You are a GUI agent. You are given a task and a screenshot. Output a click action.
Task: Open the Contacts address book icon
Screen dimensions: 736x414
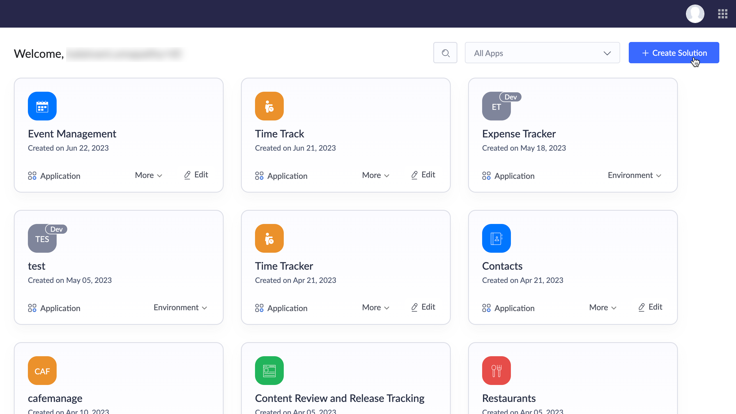pyautogui.click(x=496, y=238)
